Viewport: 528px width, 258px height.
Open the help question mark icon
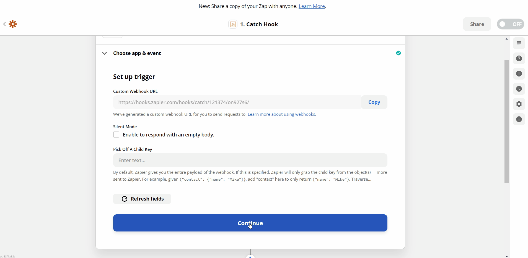[519, 59]
